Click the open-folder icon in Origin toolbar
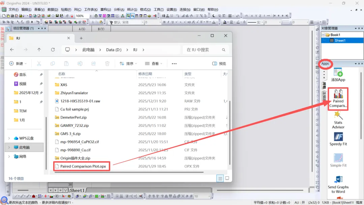Screen dimensions: 364x205 pos(49,16)
